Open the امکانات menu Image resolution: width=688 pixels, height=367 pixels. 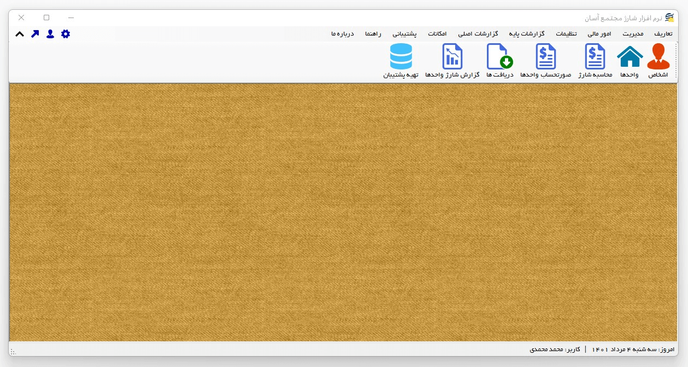point(437,34)
